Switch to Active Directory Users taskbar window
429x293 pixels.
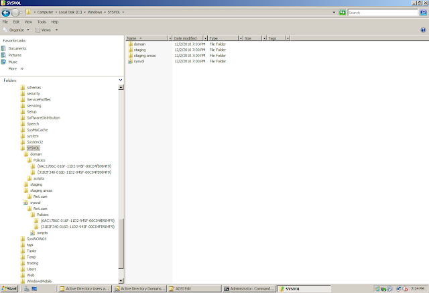(x=85, y=288)
